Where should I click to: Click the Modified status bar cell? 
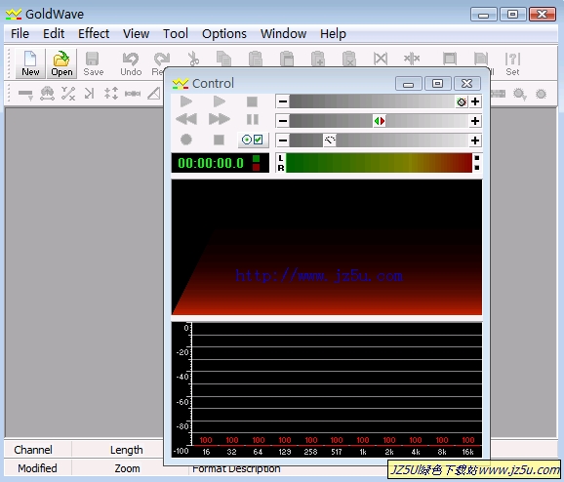tap(38, 468)
